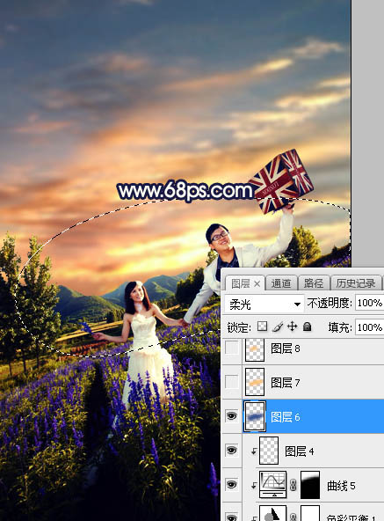
Task: Show the hidden 图层 8 layer
Action: [x=231, y=349]
